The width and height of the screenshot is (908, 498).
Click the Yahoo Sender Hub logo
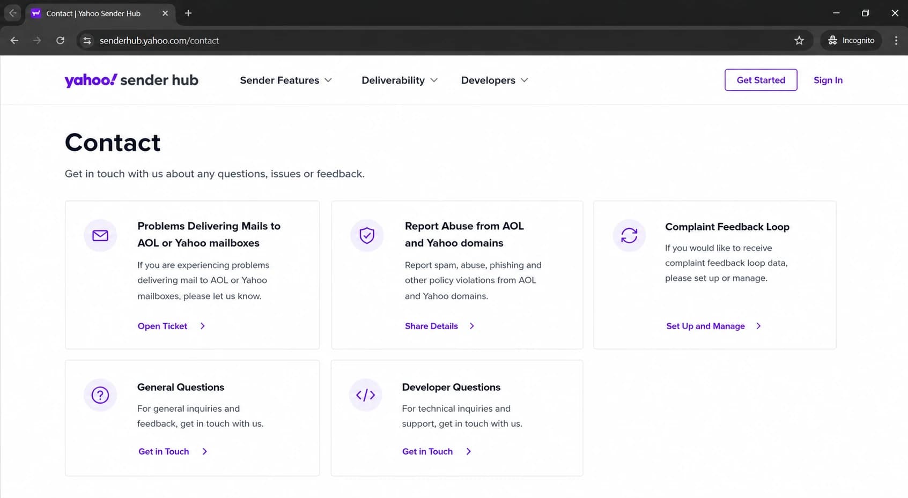coord(131,80)
